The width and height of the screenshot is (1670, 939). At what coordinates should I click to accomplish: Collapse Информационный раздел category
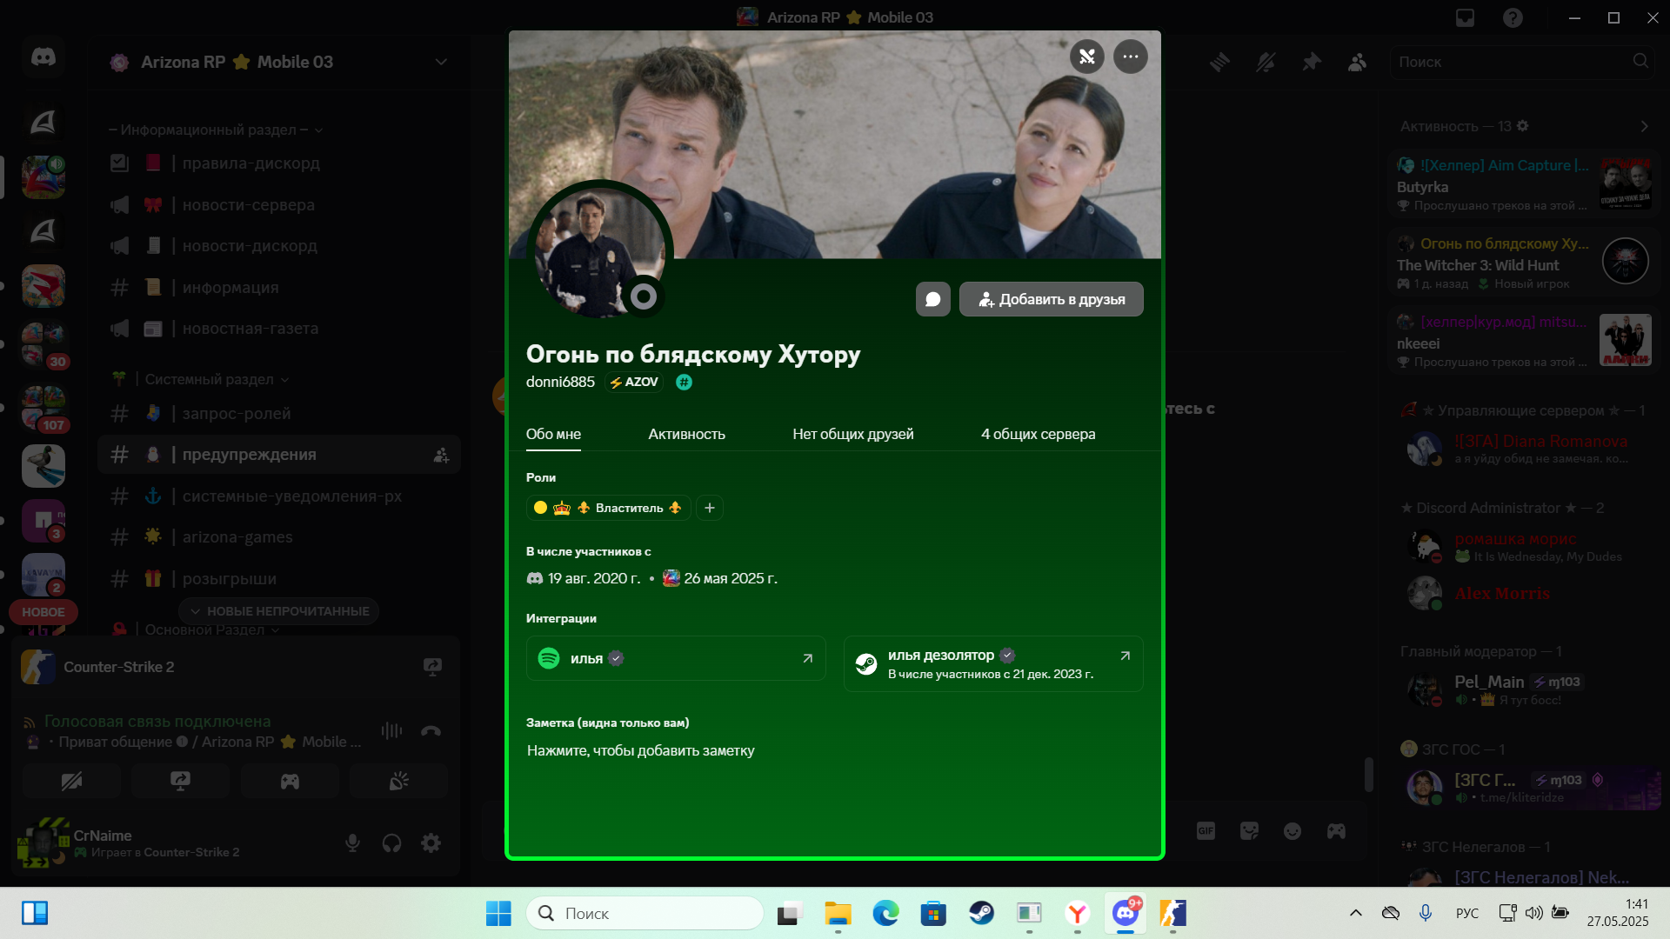(216, 130)
